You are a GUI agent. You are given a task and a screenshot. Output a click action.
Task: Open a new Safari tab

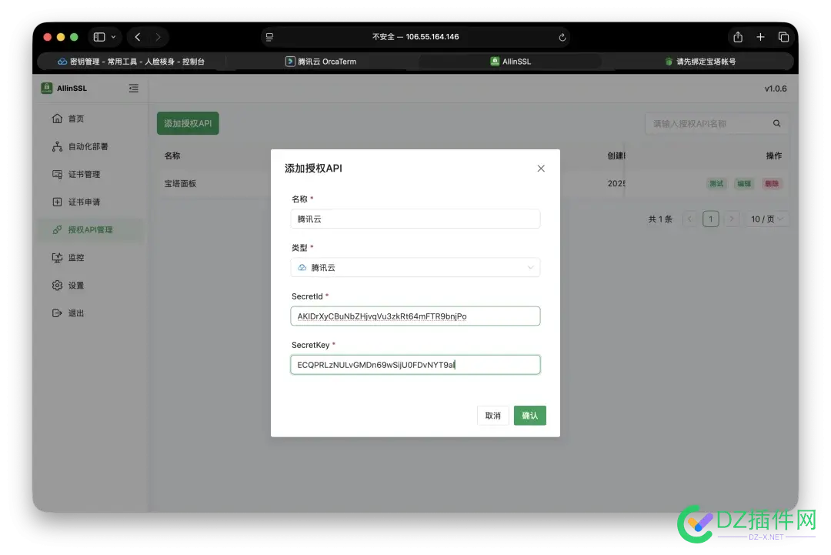click(760, 37)
